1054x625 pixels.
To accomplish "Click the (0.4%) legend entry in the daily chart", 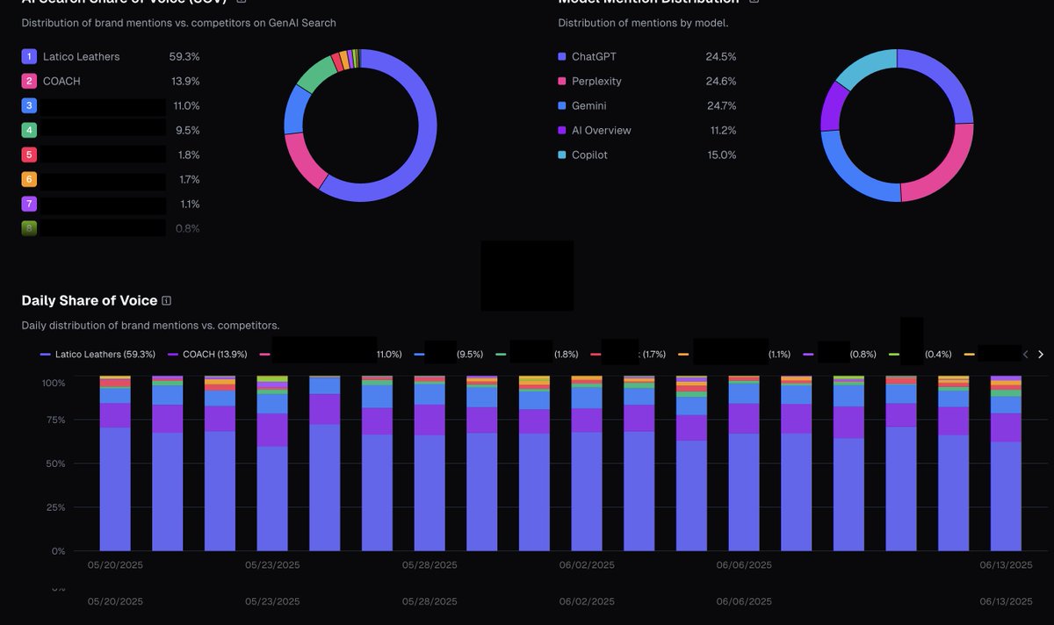I will click(x=920, y=355).
